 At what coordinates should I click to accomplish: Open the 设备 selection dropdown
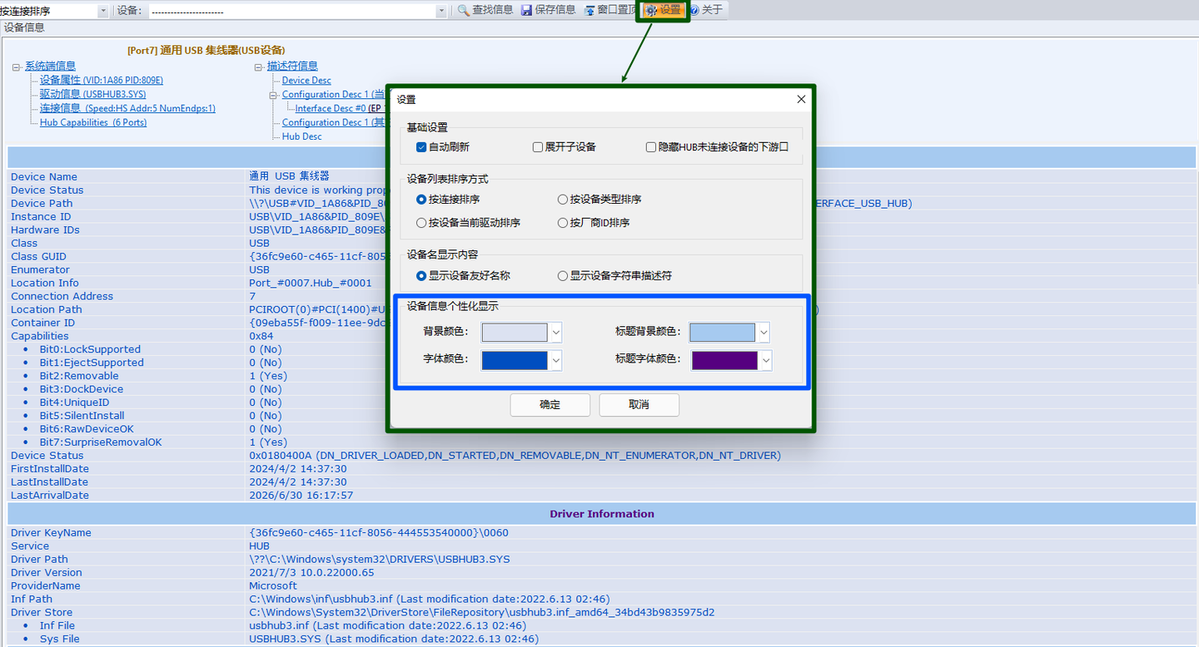click(441, 11)
